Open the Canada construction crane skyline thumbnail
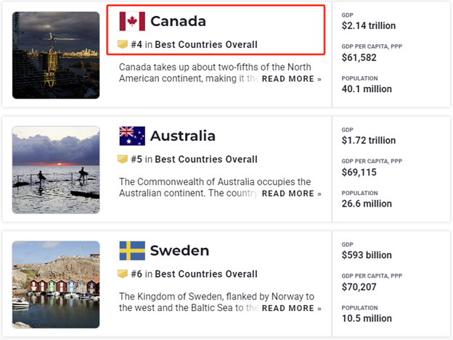Viewport: 453px width, 340px height. coord(56,55)
